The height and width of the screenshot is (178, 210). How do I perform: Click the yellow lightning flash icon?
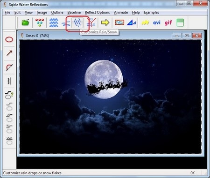tap(145, 22)
